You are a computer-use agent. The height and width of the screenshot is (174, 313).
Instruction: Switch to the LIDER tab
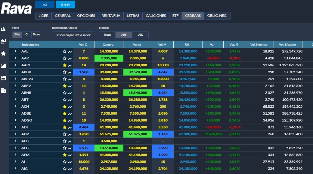tap(43, 16)
